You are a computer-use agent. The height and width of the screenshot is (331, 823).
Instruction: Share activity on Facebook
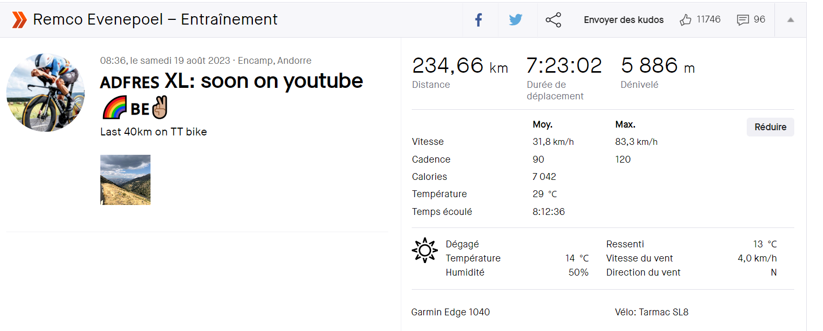(478, 20)
